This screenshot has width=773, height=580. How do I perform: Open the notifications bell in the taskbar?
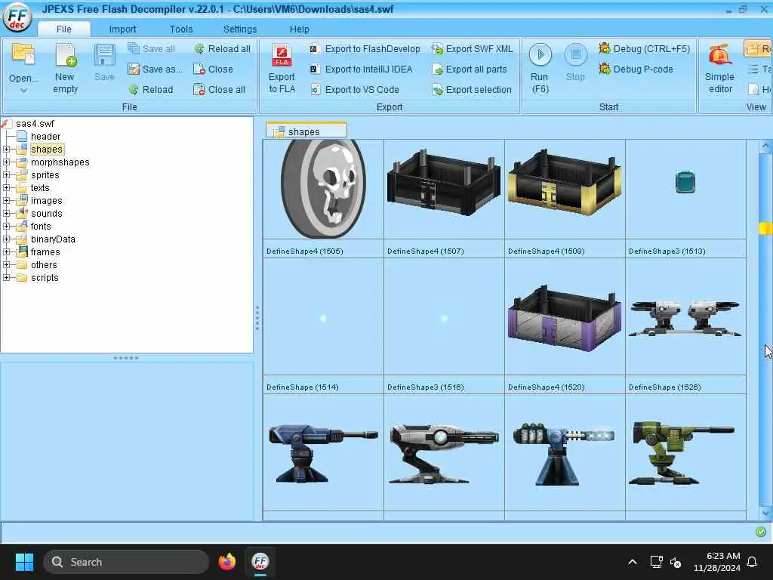pyautogui.click(x=753, y=562)
